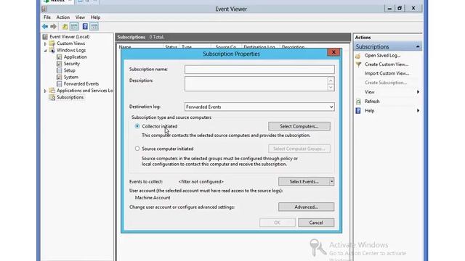Select the Setup log icon

(60, 70)
